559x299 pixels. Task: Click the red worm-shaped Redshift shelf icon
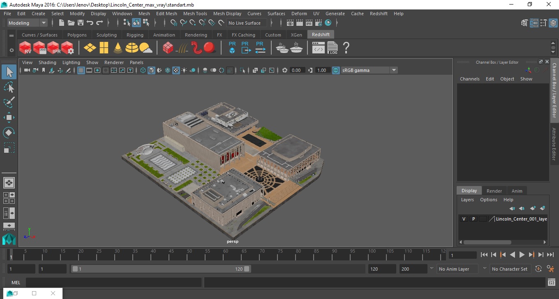(196, 48)
